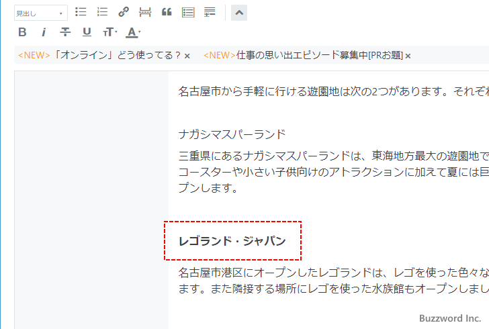Click line starting コースターや小さい子供向け
The height and width of the screenshot is (329, 489).
(333, 172)
